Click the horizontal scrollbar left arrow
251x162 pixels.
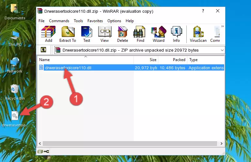(x=40, y=144)
